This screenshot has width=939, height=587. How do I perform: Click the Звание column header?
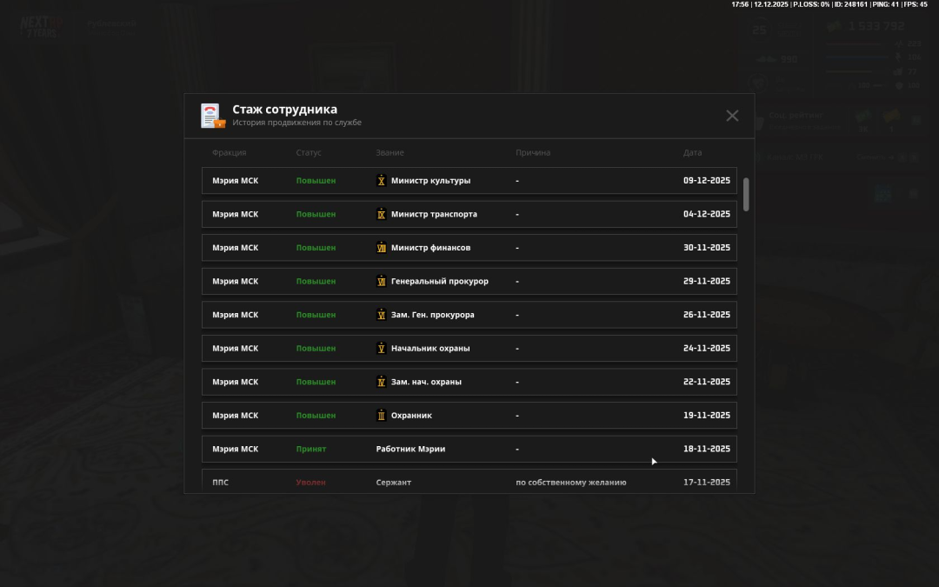click(390, 153)
